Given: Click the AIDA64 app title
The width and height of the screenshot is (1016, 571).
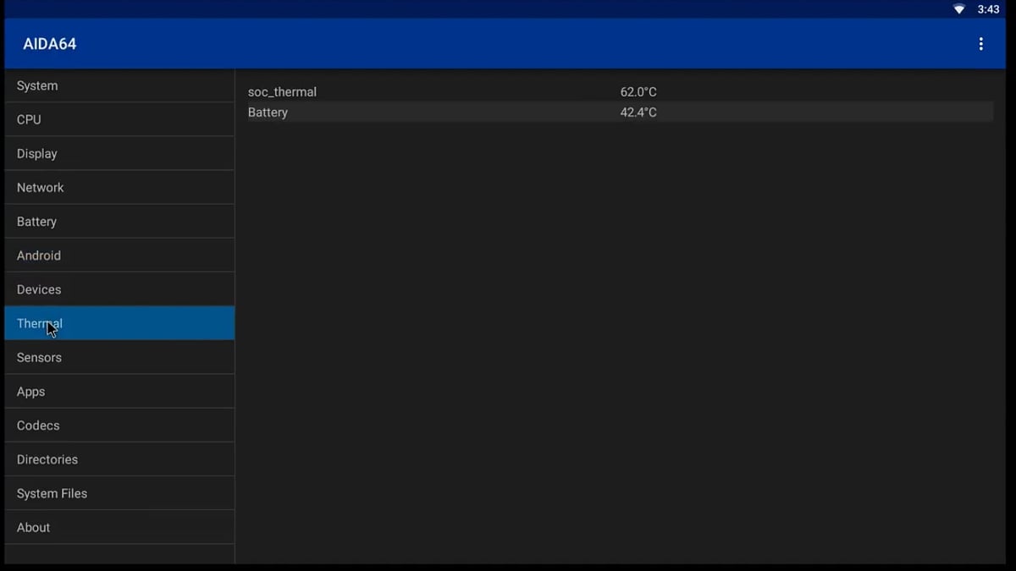Looking at the screenshot, I should [50, 44].
